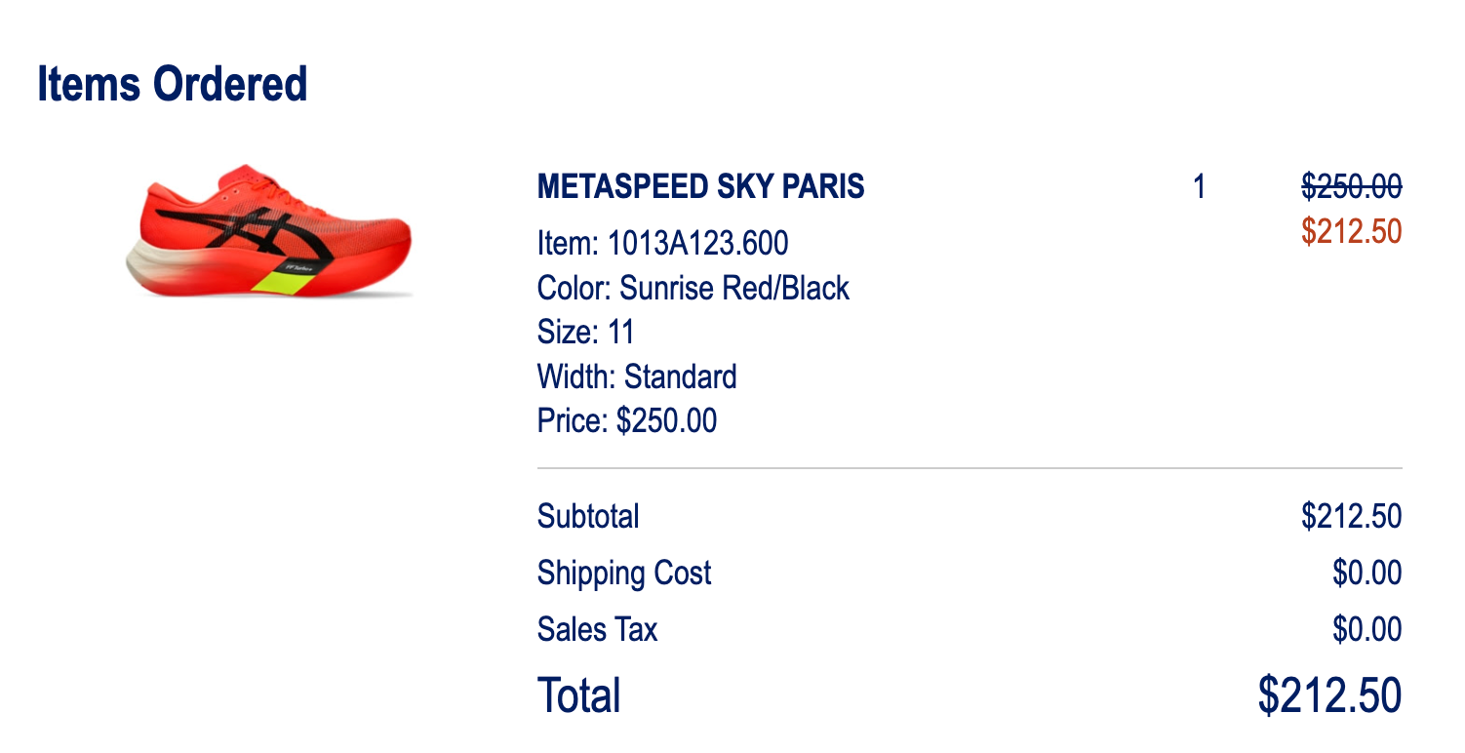Click the Sales Tax label
Viewport: 1465px width, 753px height.
click(x=597, y=629)
